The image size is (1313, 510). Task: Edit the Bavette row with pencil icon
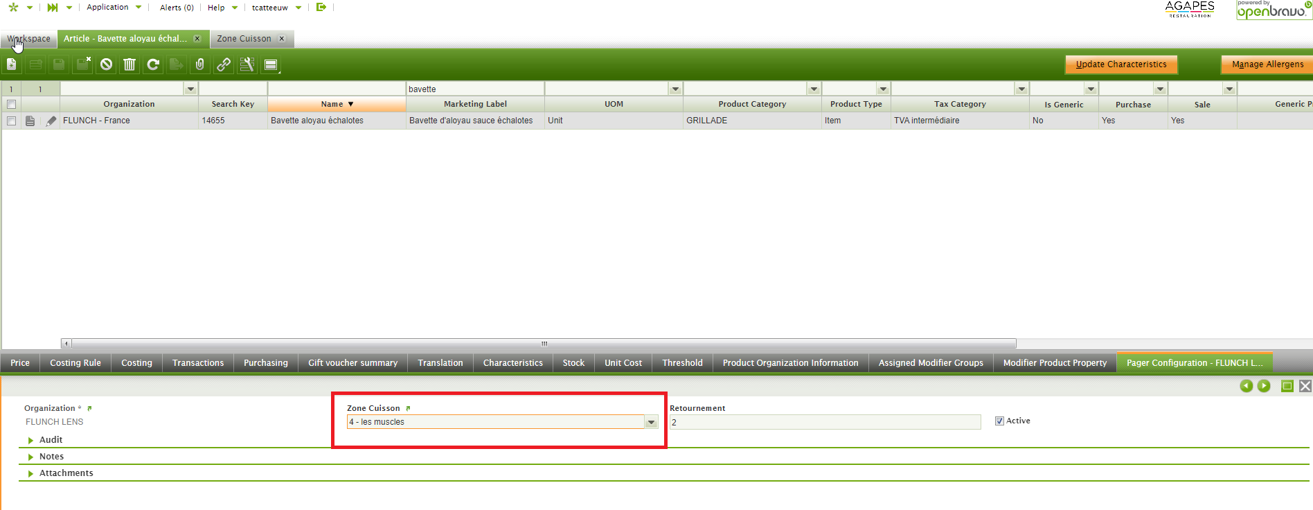coord(51,121)
